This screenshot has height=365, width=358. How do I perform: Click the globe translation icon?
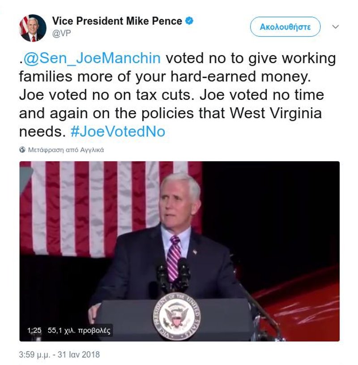click(22, 150)
